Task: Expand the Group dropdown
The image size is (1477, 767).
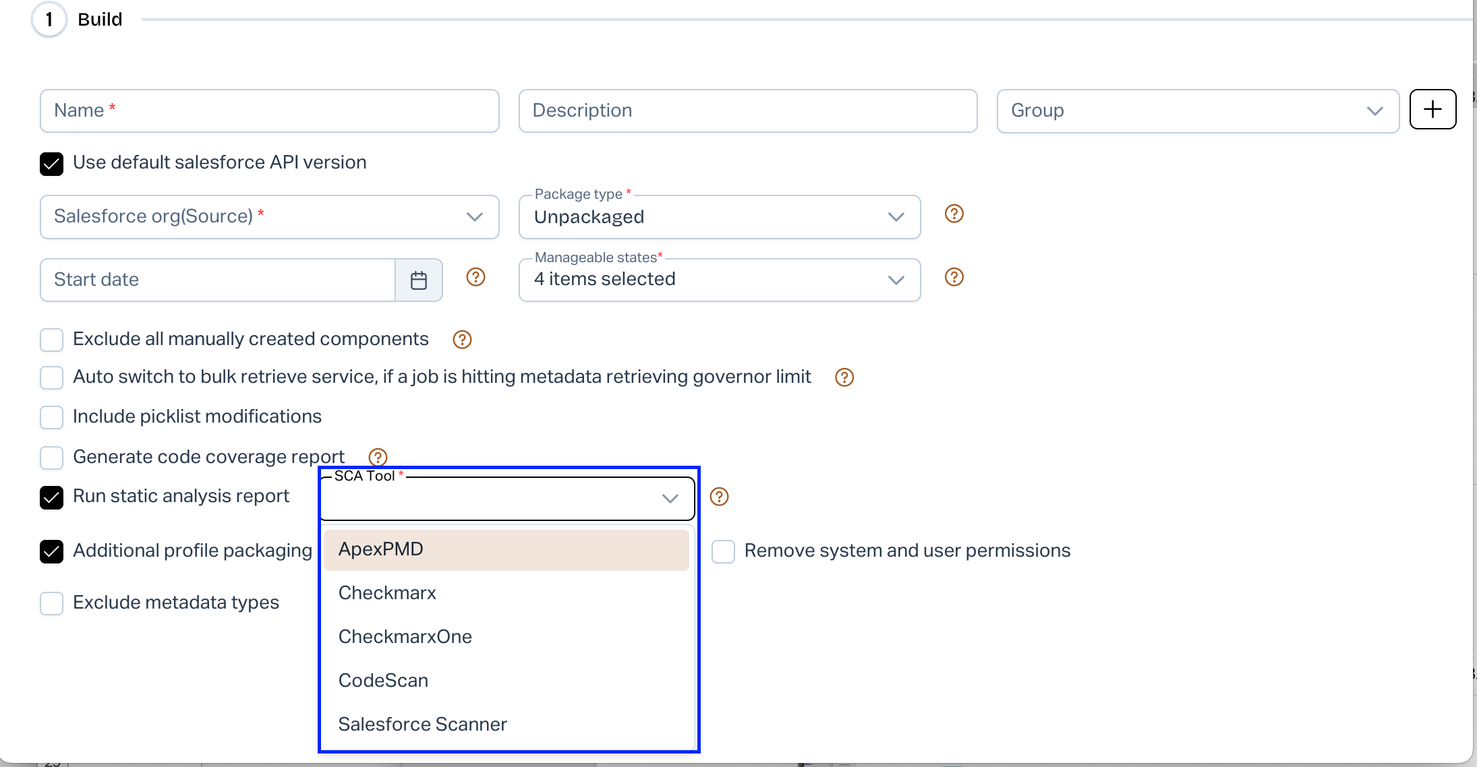Action: pos(1198,111)
